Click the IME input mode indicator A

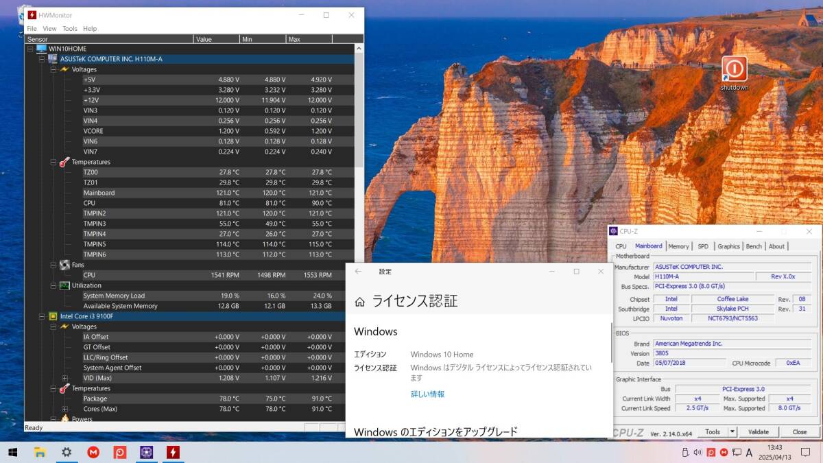coord(749,452)
